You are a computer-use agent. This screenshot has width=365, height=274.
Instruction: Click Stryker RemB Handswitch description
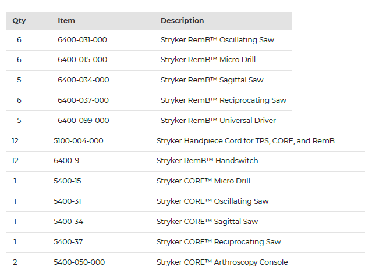pos(207,161)
